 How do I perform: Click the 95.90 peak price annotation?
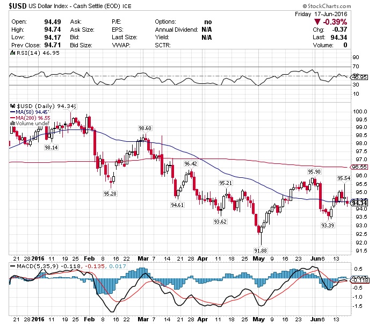(x=314, y=172)
